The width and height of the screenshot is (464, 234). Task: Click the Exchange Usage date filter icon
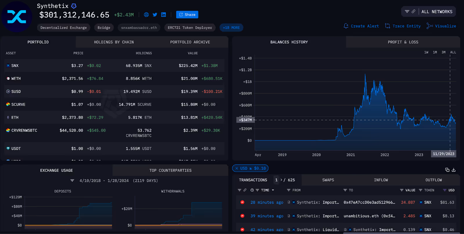pyautogui.click(x=72, y=180)
